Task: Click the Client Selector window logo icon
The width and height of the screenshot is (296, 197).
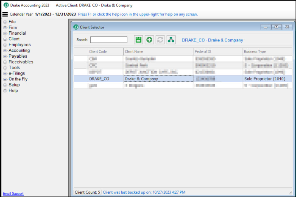Action: tap(76, 27)
